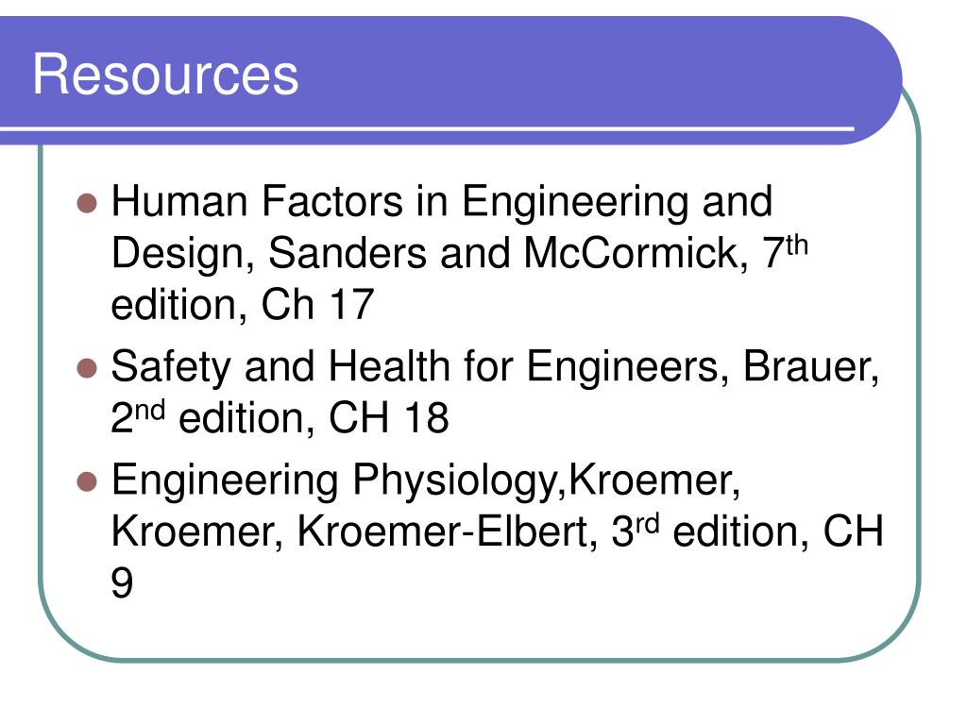Viewport: 967px width, 725px height.
Task: Select the first bullet dot before Human Factors
Action: click(88, 203)
